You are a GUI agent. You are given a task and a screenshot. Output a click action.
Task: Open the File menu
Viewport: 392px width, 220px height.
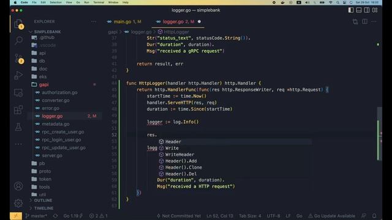coord(34,2)
